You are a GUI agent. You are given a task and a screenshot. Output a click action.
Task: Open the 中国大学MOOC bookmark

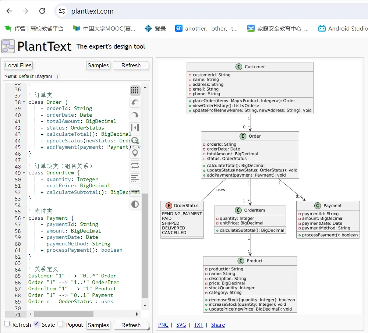pyautogui.click(x=104, y=29)
